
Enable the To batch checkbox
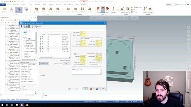[x=40, y=75]
